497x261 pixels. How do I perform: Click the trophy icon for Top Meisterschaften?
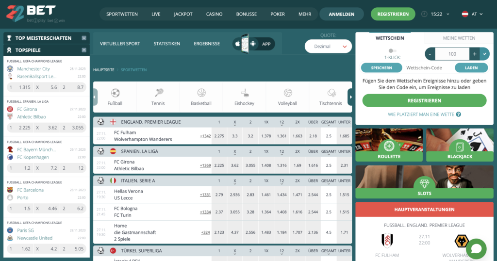(x=9, y=38)
